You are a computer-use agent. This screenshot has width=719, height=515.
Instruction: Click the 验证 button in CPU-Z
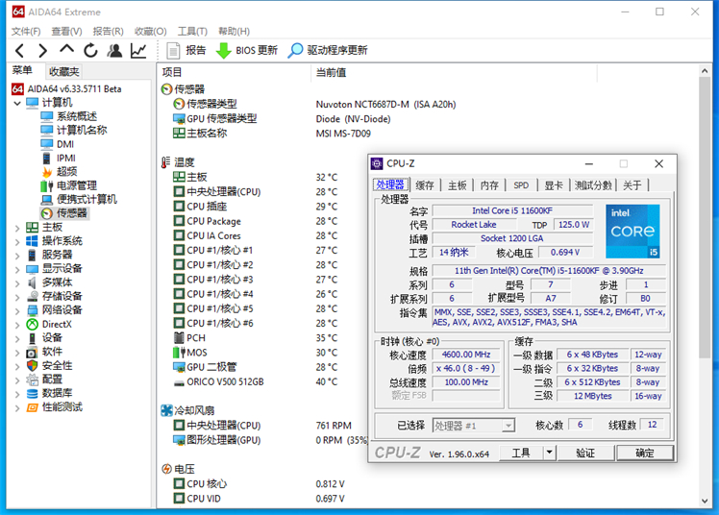pos(584,453)
